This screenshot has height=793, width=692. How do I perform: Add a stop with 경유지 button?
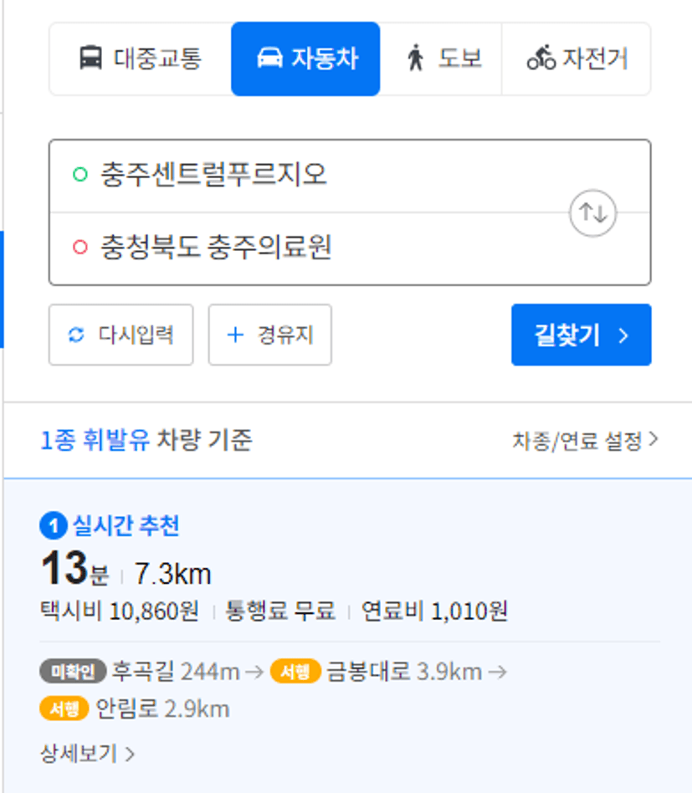click(x=270, y=335)
